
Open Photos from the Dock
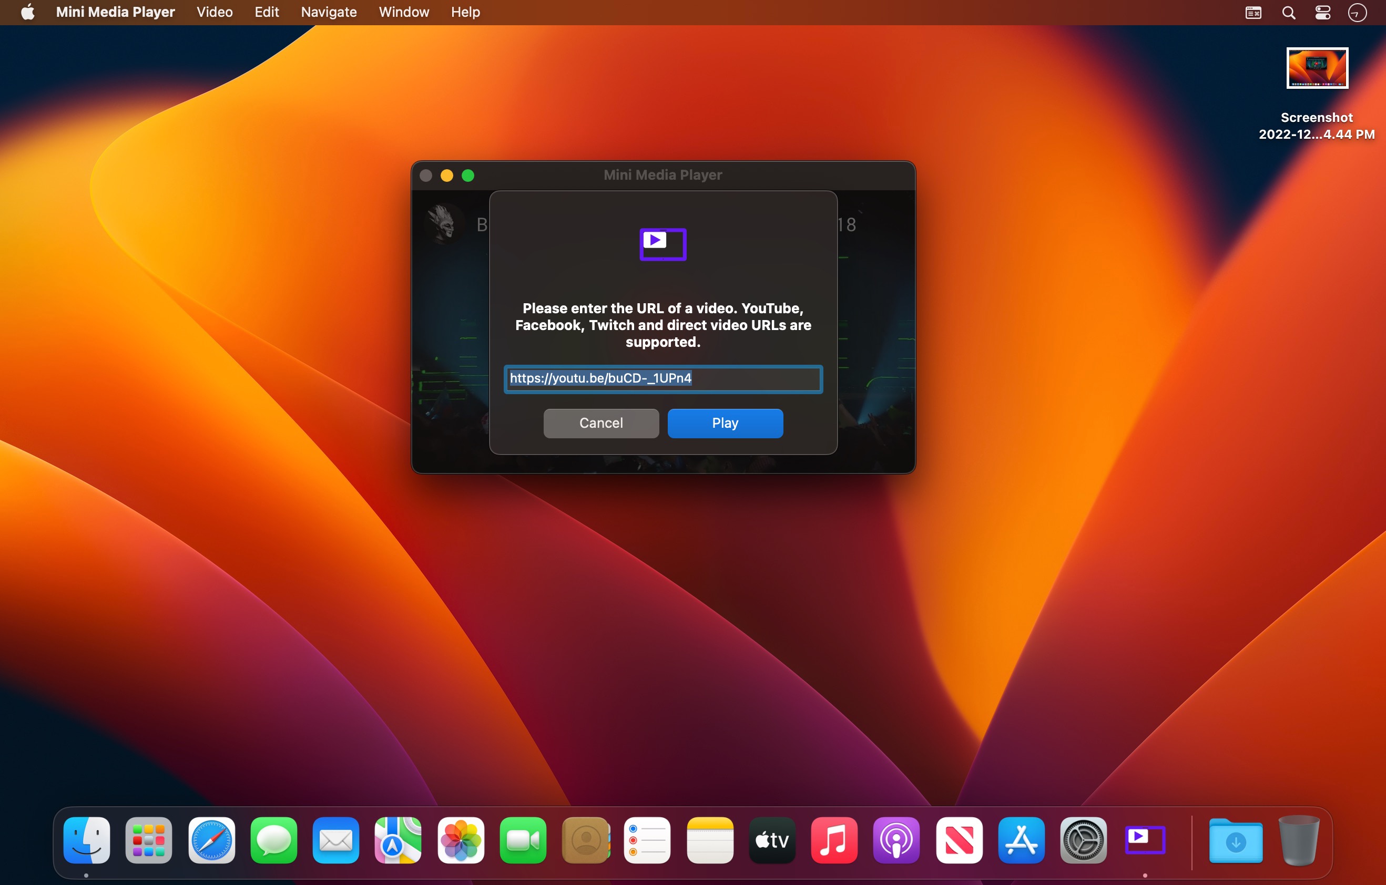pos(461,840)
